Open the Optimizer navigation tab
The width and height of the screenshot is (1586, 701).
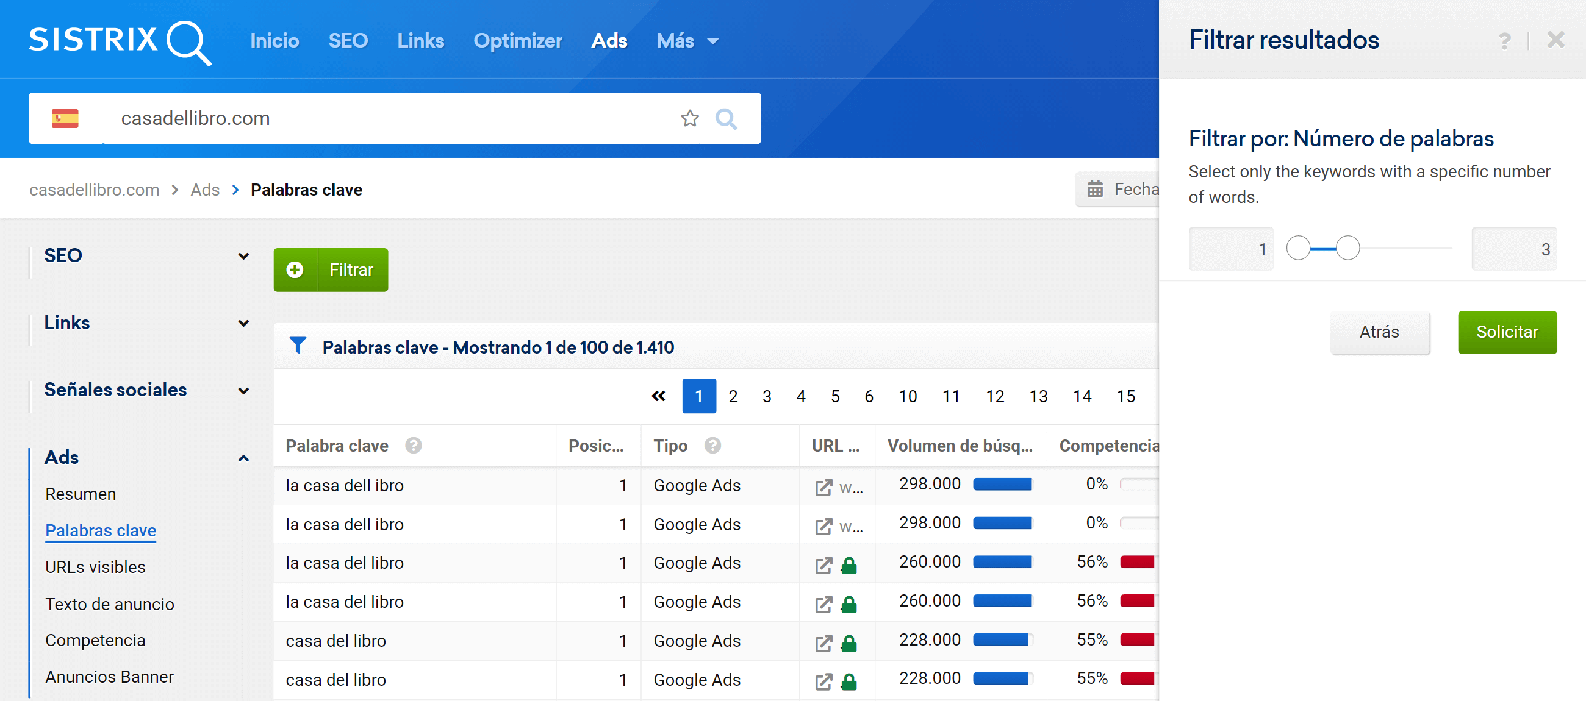(517, 41)
